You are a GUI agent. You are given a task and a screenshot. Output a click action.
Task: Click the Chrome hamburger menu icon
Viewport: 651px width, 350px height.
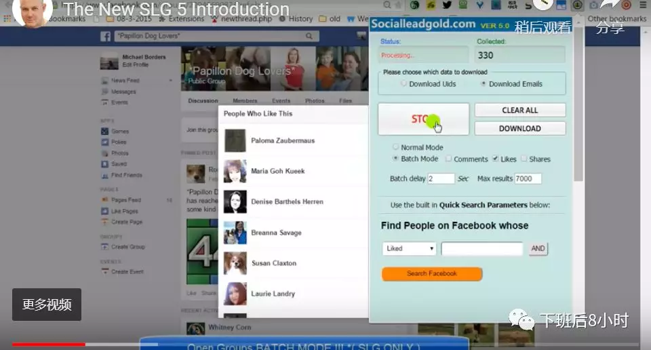click(x=643, y=5)
